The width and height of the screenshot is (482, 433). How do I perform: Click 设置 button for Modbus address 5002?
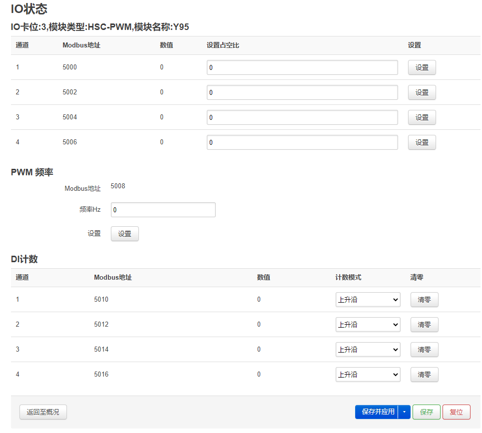(x=422, y=92)
